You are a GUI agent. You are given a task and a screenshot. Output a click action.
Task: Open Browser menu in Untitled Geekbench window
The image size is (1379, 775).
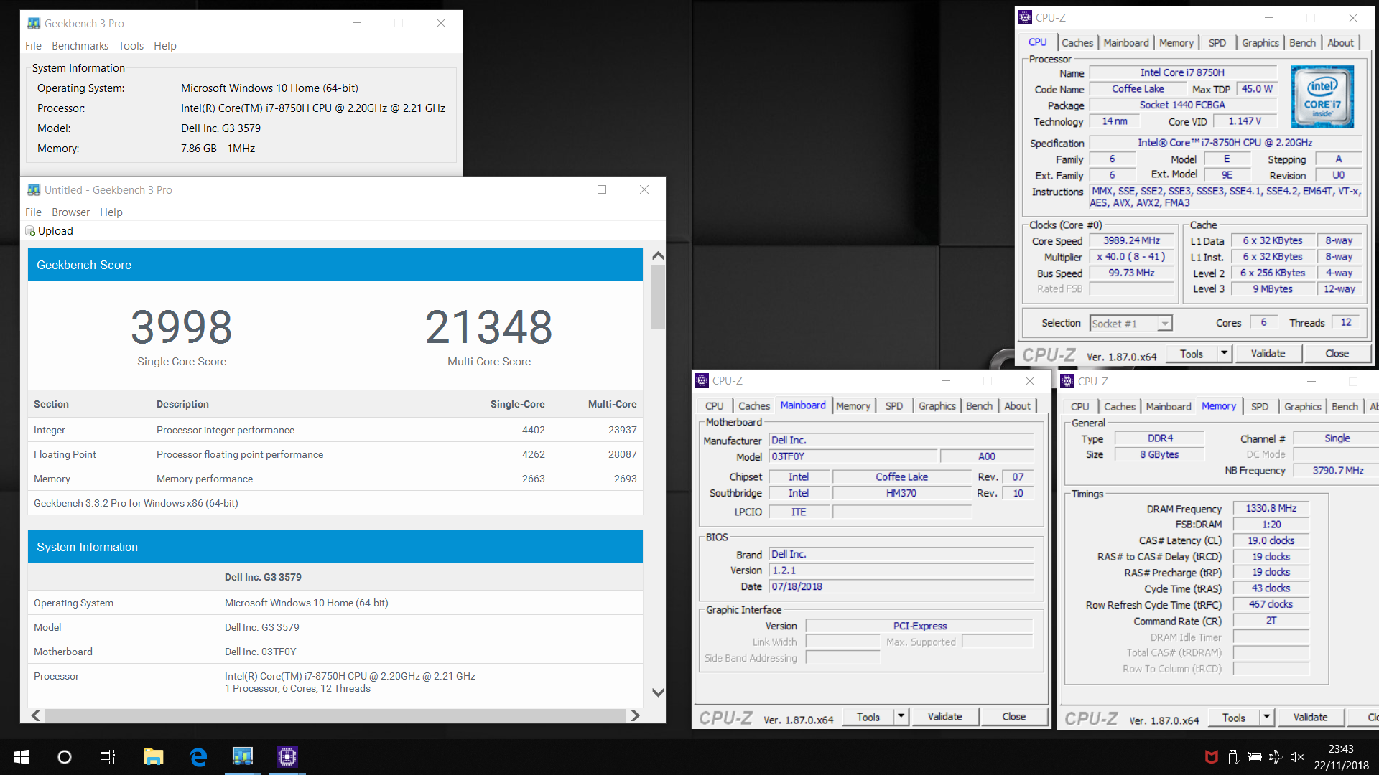tap(70, 212)
